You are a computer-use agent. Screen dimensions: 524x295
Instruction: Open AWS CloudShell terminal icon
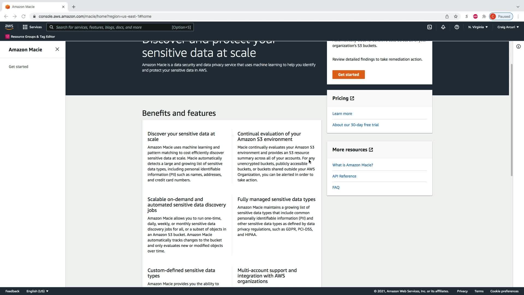pos(430,27)
